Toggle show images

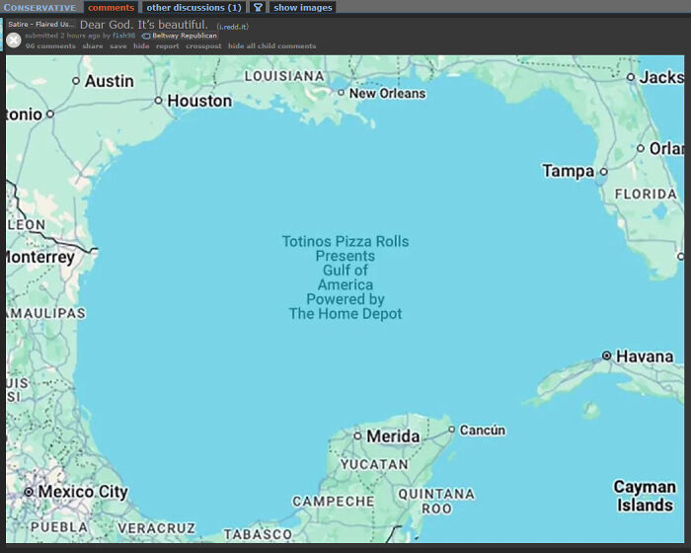point(302,7)
